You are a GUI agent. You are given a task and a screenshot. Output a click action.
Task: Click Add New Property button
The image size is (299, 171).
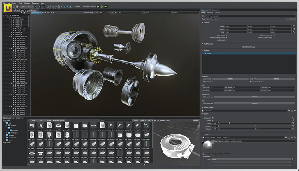click(x=249, y=47)
